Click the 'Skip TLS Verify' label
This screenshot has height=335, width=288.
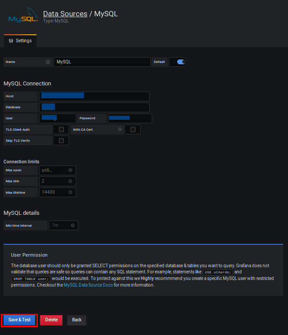point(18,140)
